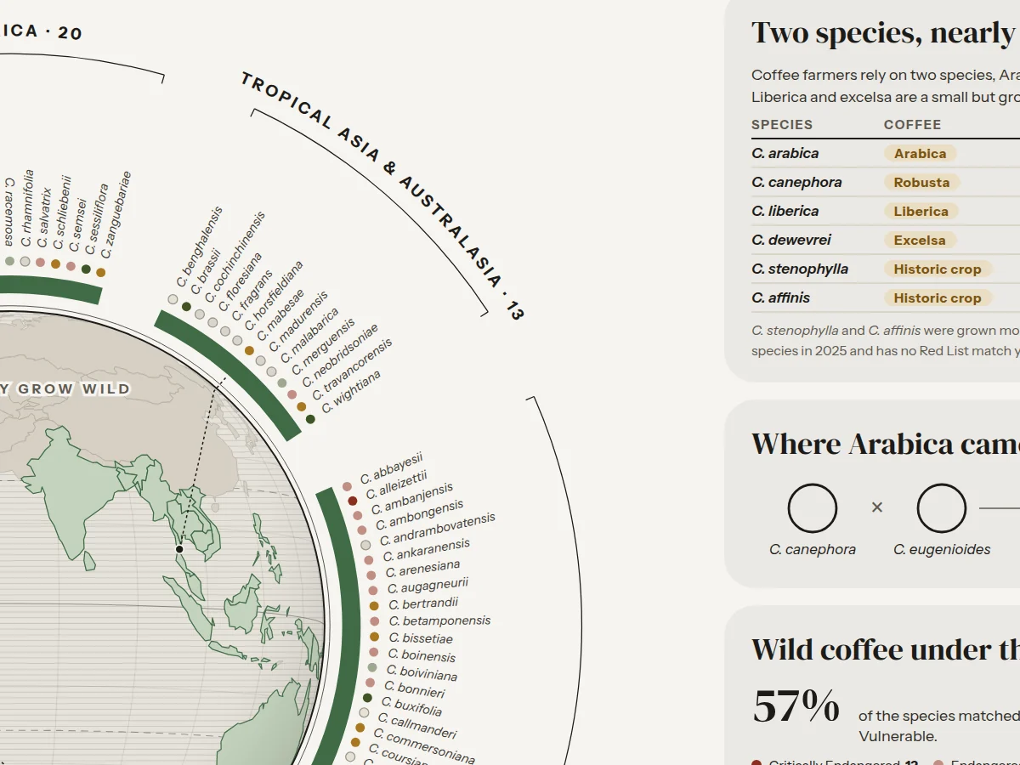The height and width of the screenshot is (765, 1020).
Task: Click the C. ankaranensis label
Action: tap(427, 550)
